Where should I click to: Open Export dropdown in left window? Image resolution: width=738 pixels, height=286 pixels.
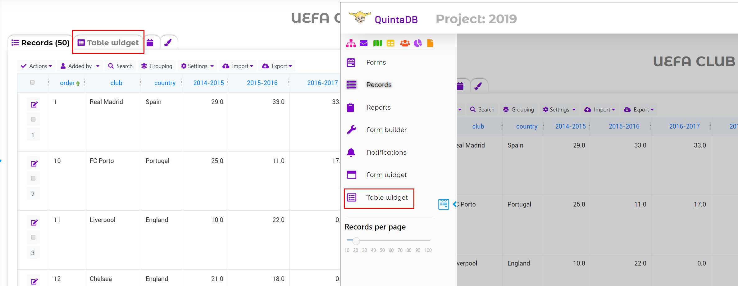pos(277,66)
